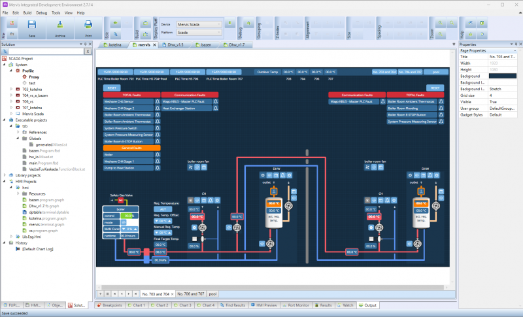Screen dimensions: 523x317
Task: Click the Solution search icon
Action: coord(5,52)
